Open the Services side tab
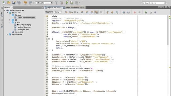171x96 pixels. click(2, 23)
